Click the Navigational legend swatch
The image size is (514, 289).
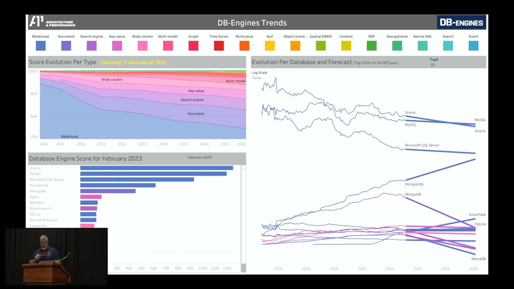pyautogui.click(x=397, y=46)
